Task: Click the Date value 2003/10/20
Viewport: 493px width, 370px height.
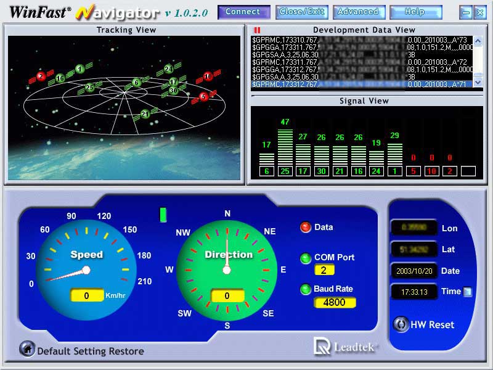Action: pyautogui.click(x=414, y=271)
